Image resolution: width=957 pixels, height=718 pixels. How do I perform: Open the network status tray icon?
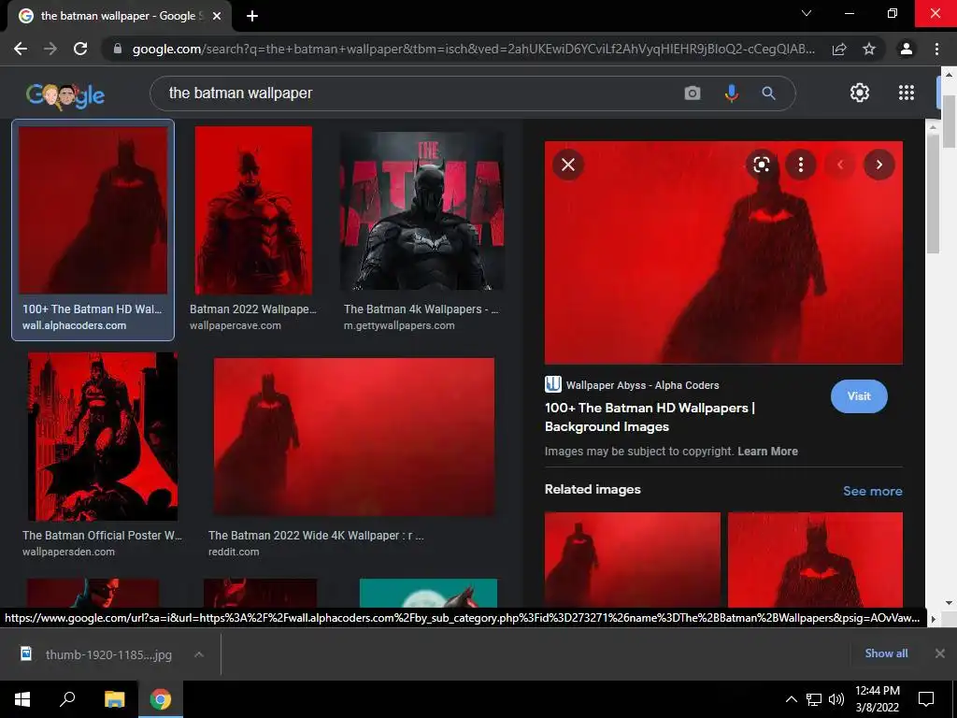click(814, 699)
